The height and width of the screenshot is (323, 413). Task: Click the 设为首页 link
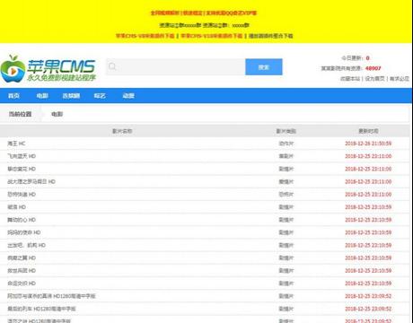click(374, 79)
